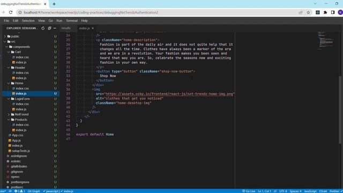
Task: Open index.js under LoginForm folder
Action: [21, 109]
